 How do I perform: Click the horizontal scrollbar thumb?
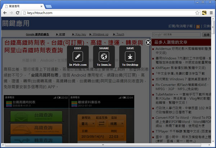click(103, 145)
